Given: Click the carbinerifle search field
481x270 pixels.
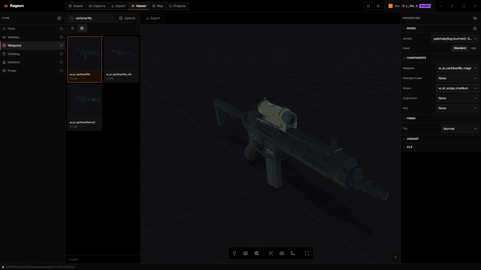Looking at the screenshot, I should tap(90, 18).
